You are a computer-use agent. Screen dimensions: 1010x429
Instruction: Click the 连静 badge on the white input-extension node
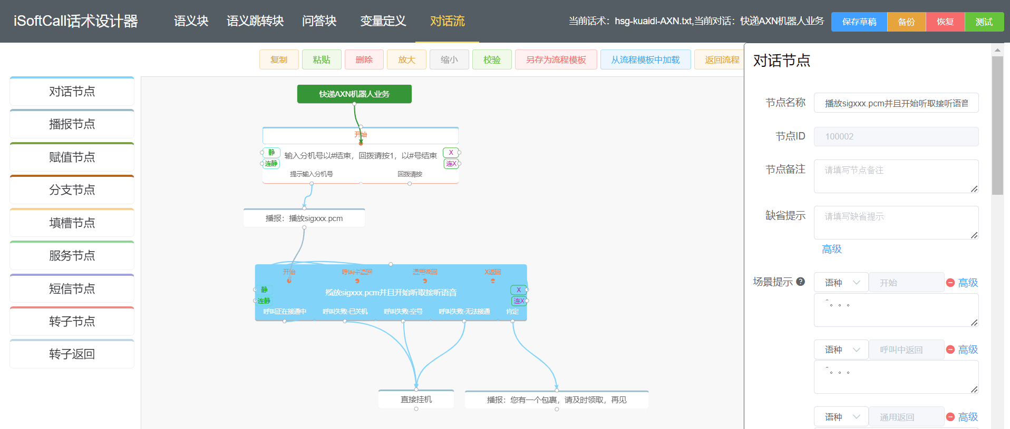(271, 164)
